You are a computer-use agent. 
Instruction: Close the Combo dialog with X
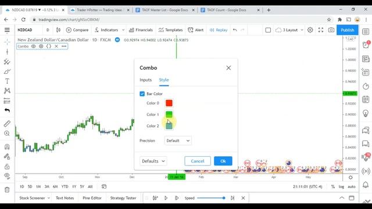pyautogui.click(x=228, y=68)
